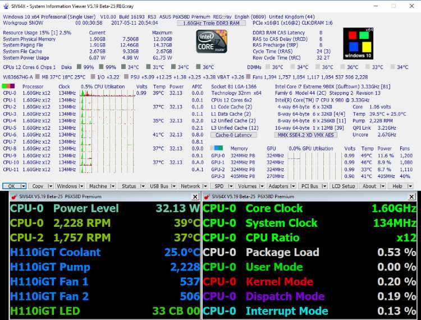Open the SPD section button
This screenshot has width=421, height=320.
point(219,186)
